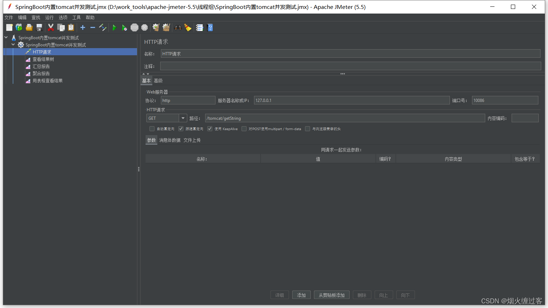Check the 与浏览器兼容的头 checkbox

click(x=308, y=129)
